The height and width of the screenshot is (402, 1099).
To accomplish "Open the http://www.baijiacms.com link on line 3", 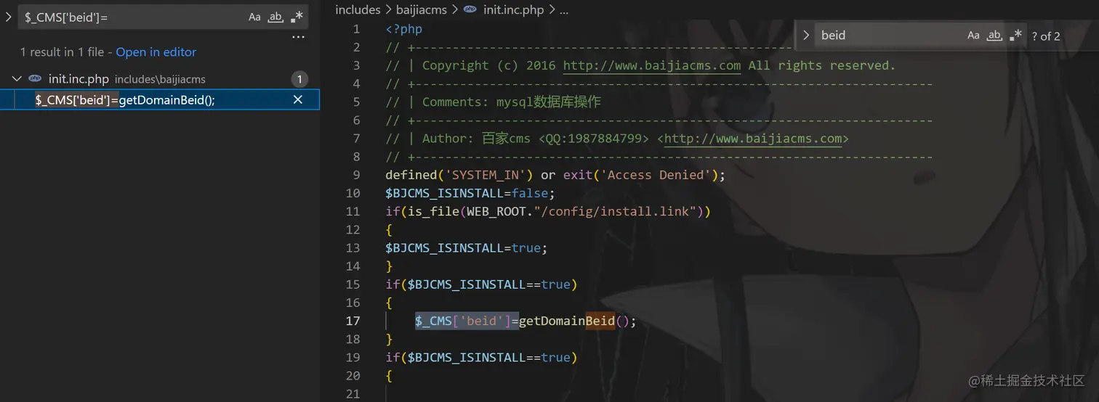I will coord(652,65).
